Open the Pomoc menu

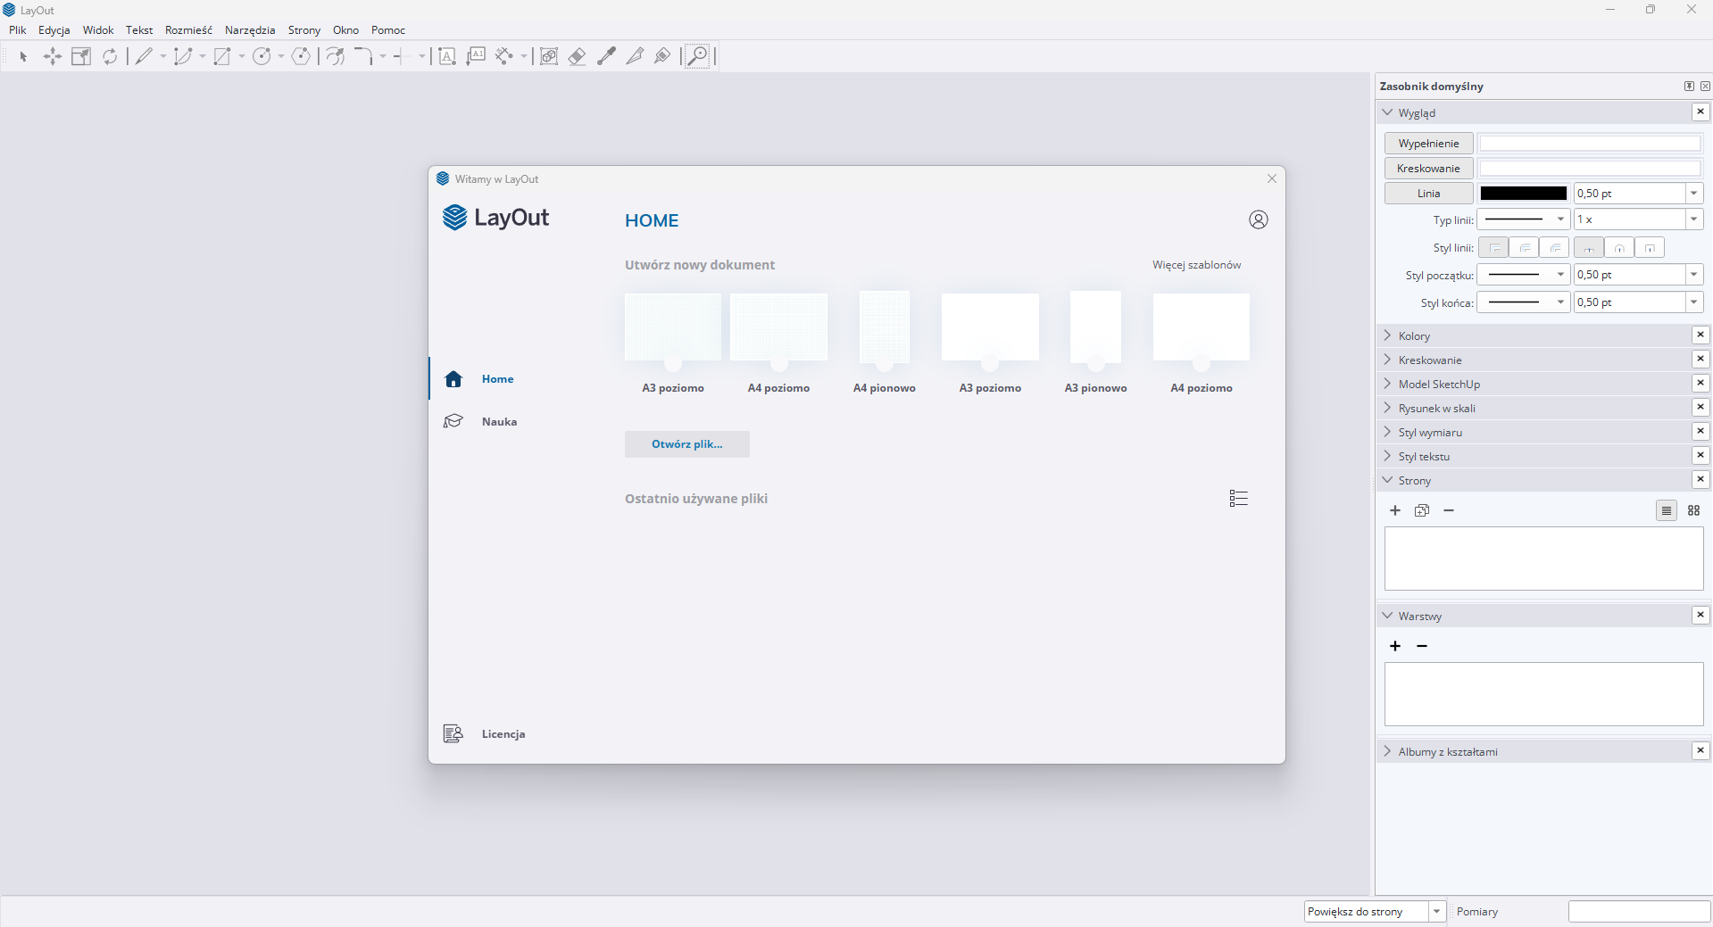point(388,29)
